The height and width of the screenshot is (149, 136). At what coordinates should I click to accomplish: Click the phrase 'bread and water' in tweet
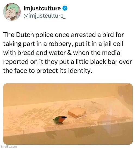click(x=42, y=53)
